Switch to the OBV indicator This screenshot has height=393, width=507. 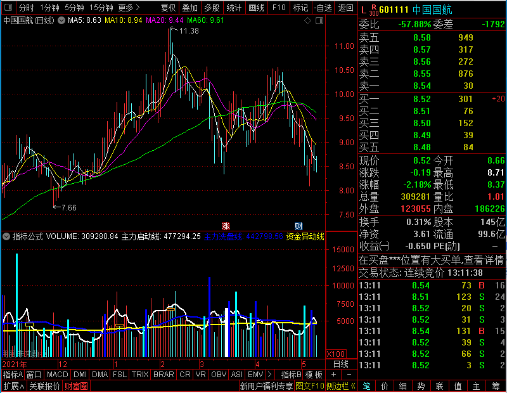pos(219,375)
